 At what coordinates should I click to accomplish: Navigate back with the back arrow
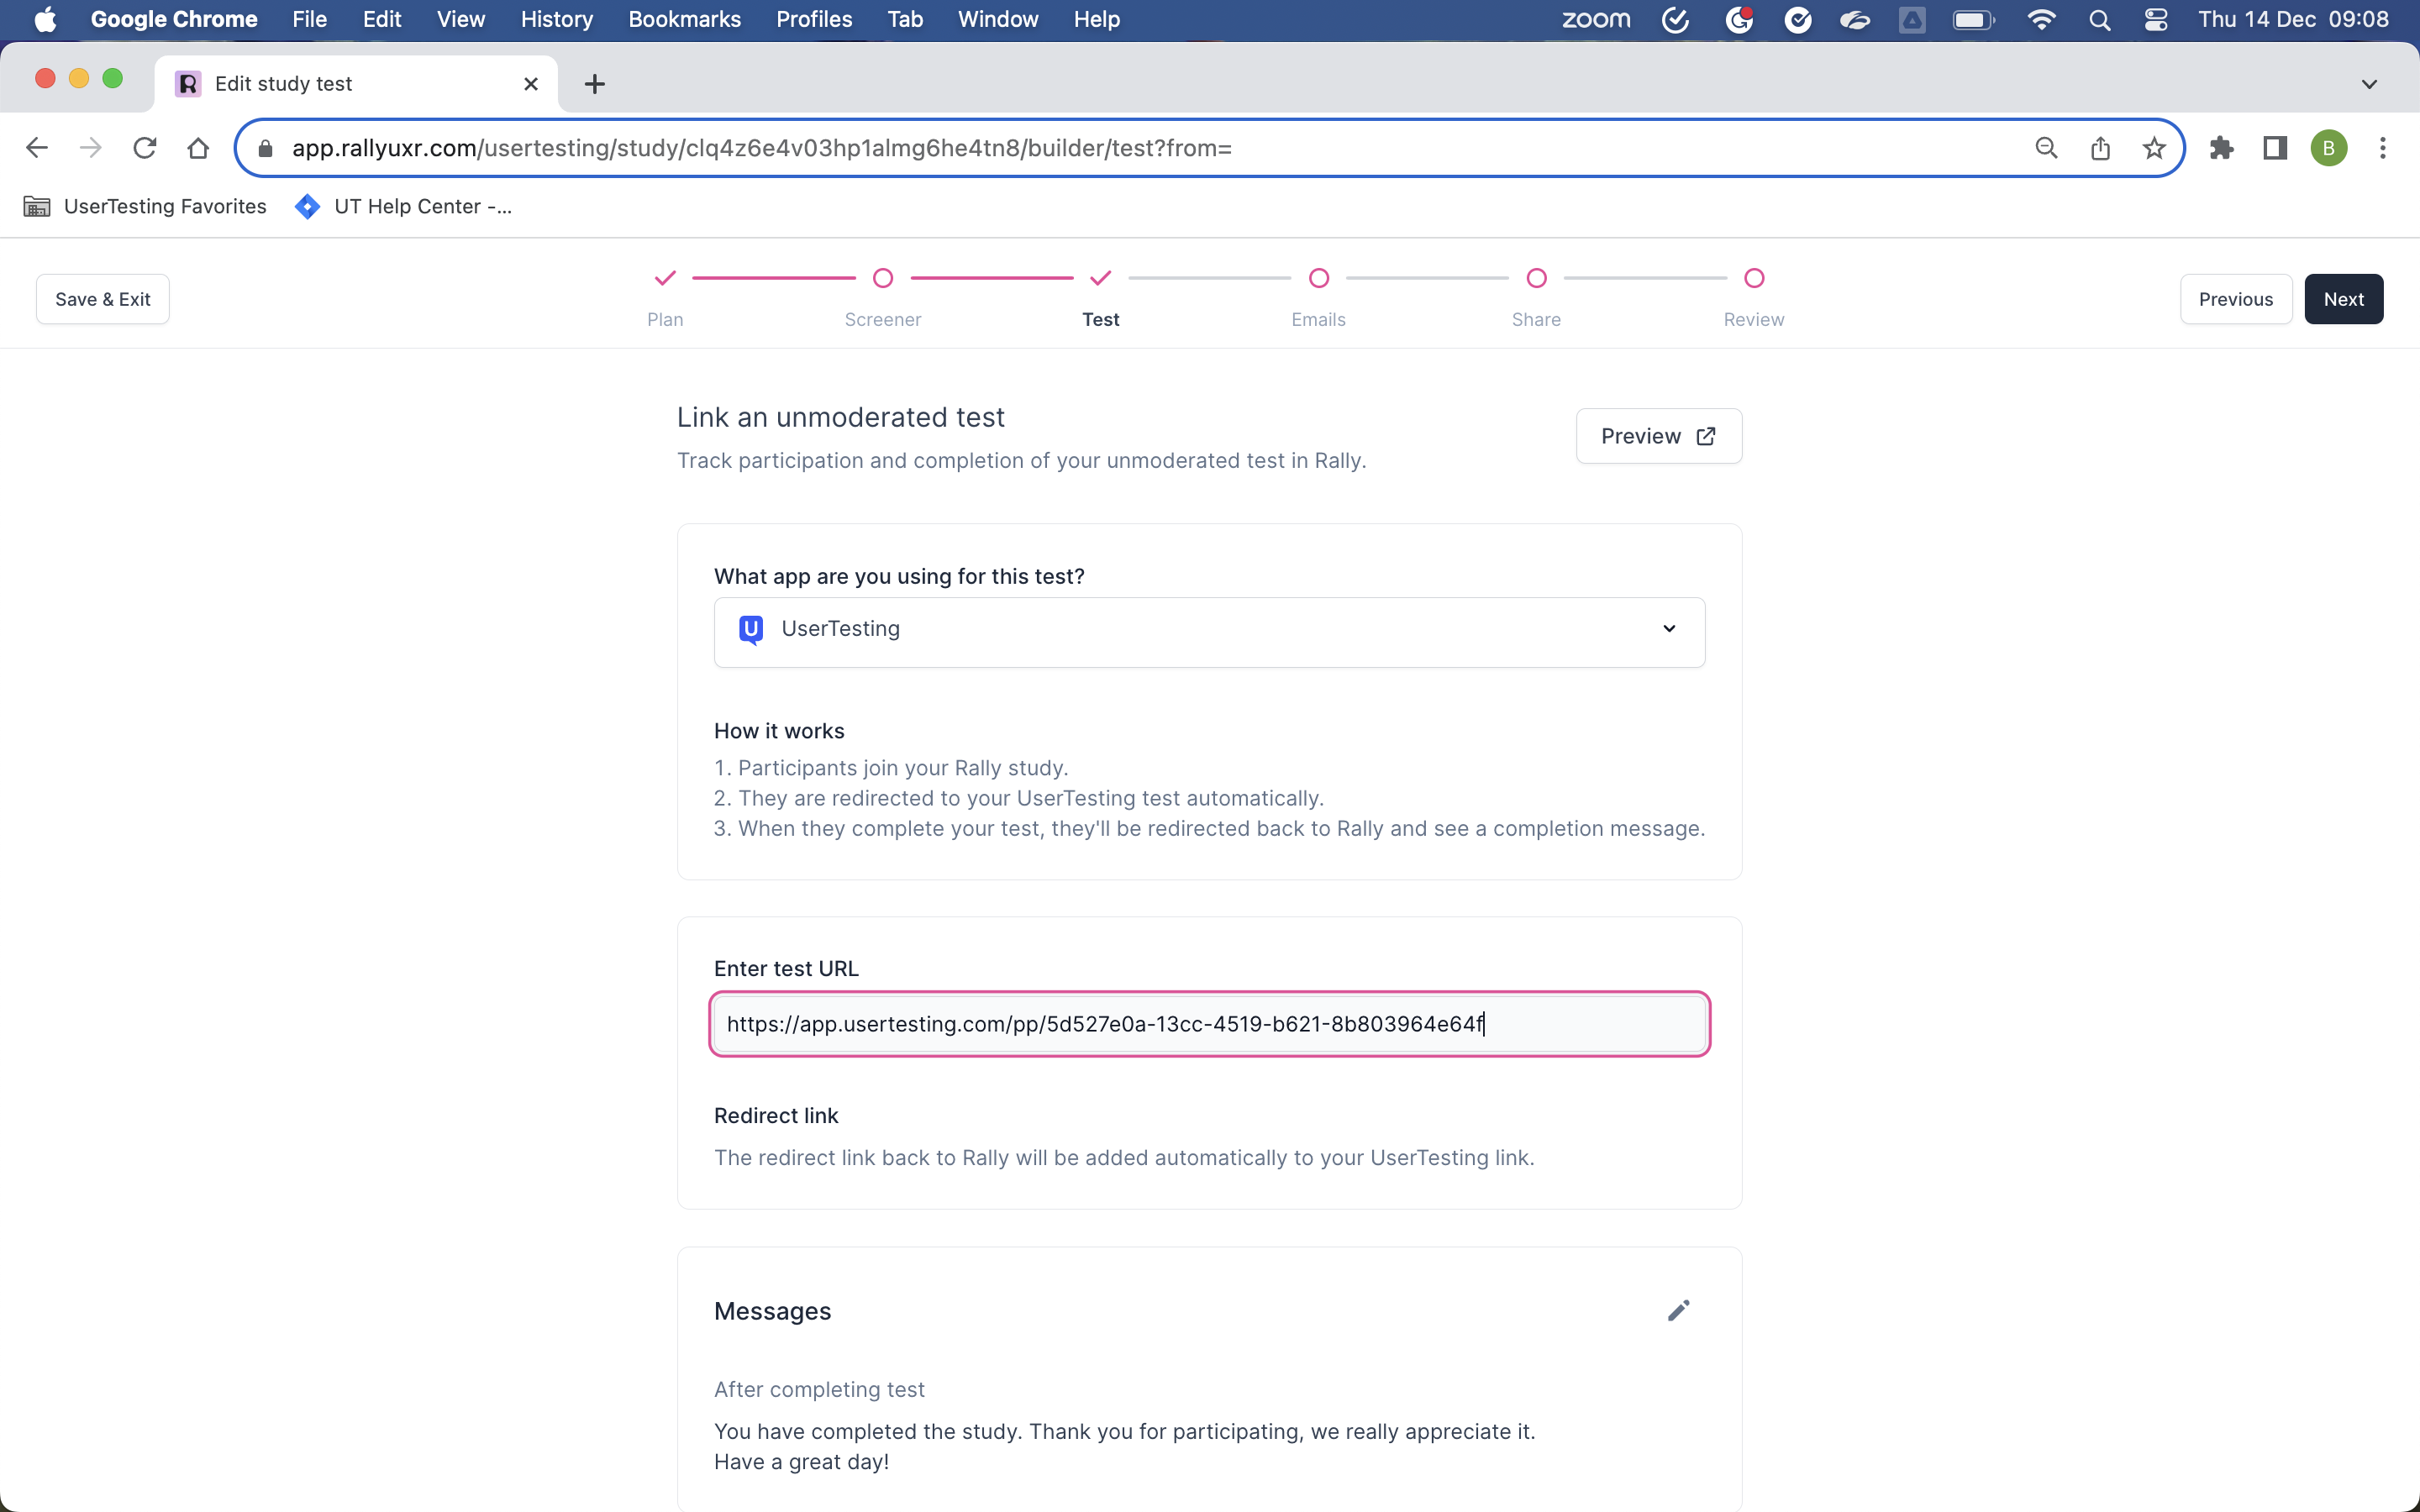click(36, 147)
